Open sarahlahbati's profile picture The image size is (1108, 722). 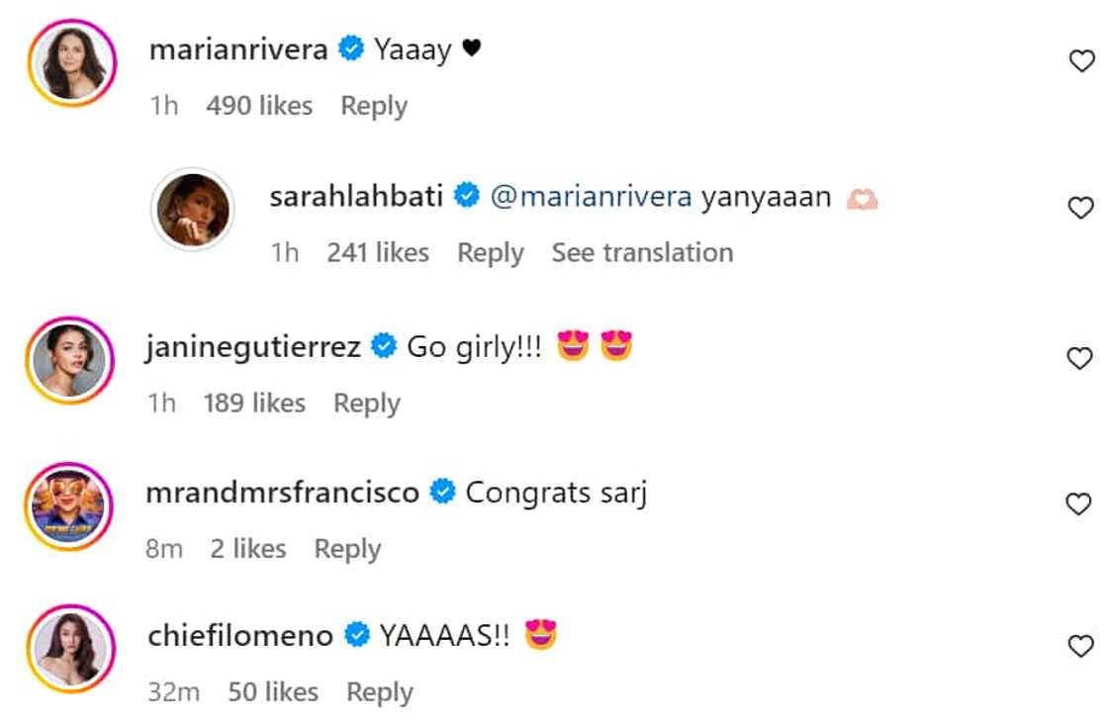[x=192, y=209]
